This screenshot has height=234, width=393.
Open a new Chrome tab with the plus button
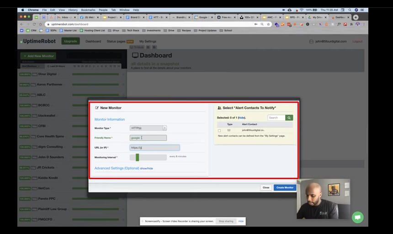pos(356,17)
